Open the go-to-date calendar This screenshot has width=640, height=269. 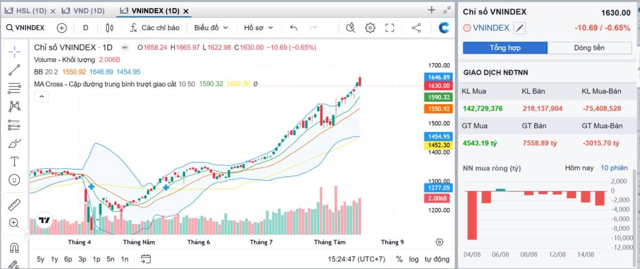[x=146, y=259]
